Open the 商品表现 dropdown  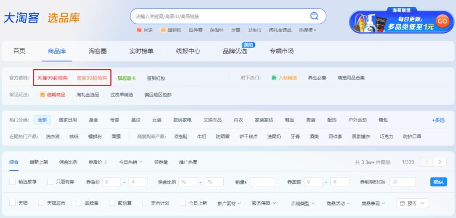point(373,204)
